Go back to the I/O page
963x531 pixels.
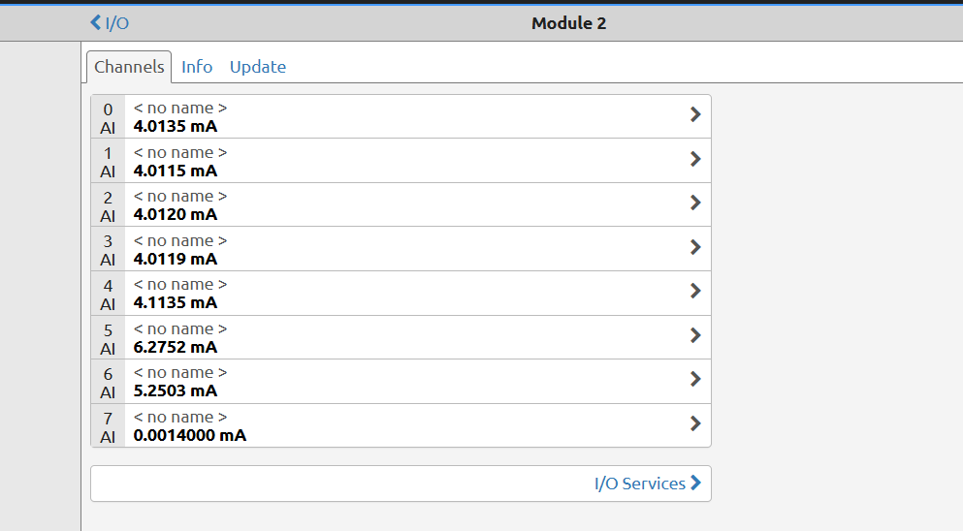[x=110, y=23]
